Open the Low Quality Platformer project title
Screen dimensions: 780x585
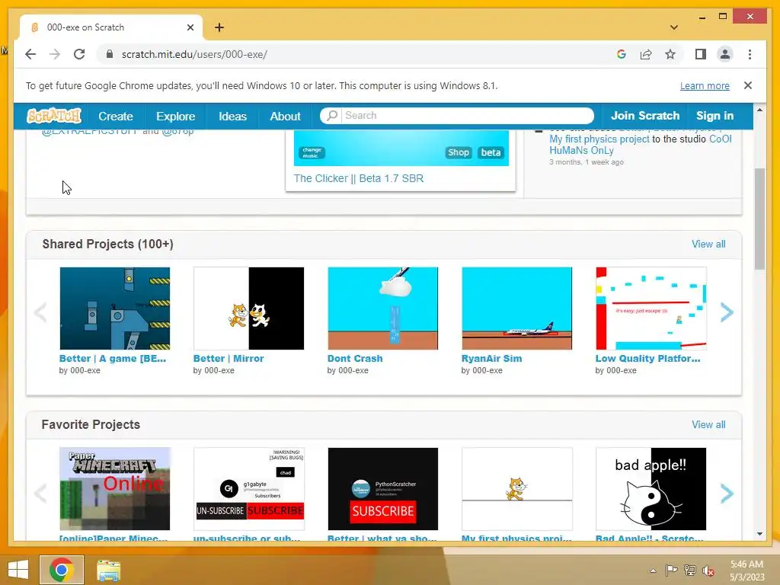(647, 358)
